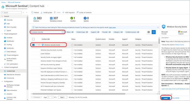Screen dimensions: 190x101
Task: Open Analytics in the sidebar
Action: pos(10,94)
